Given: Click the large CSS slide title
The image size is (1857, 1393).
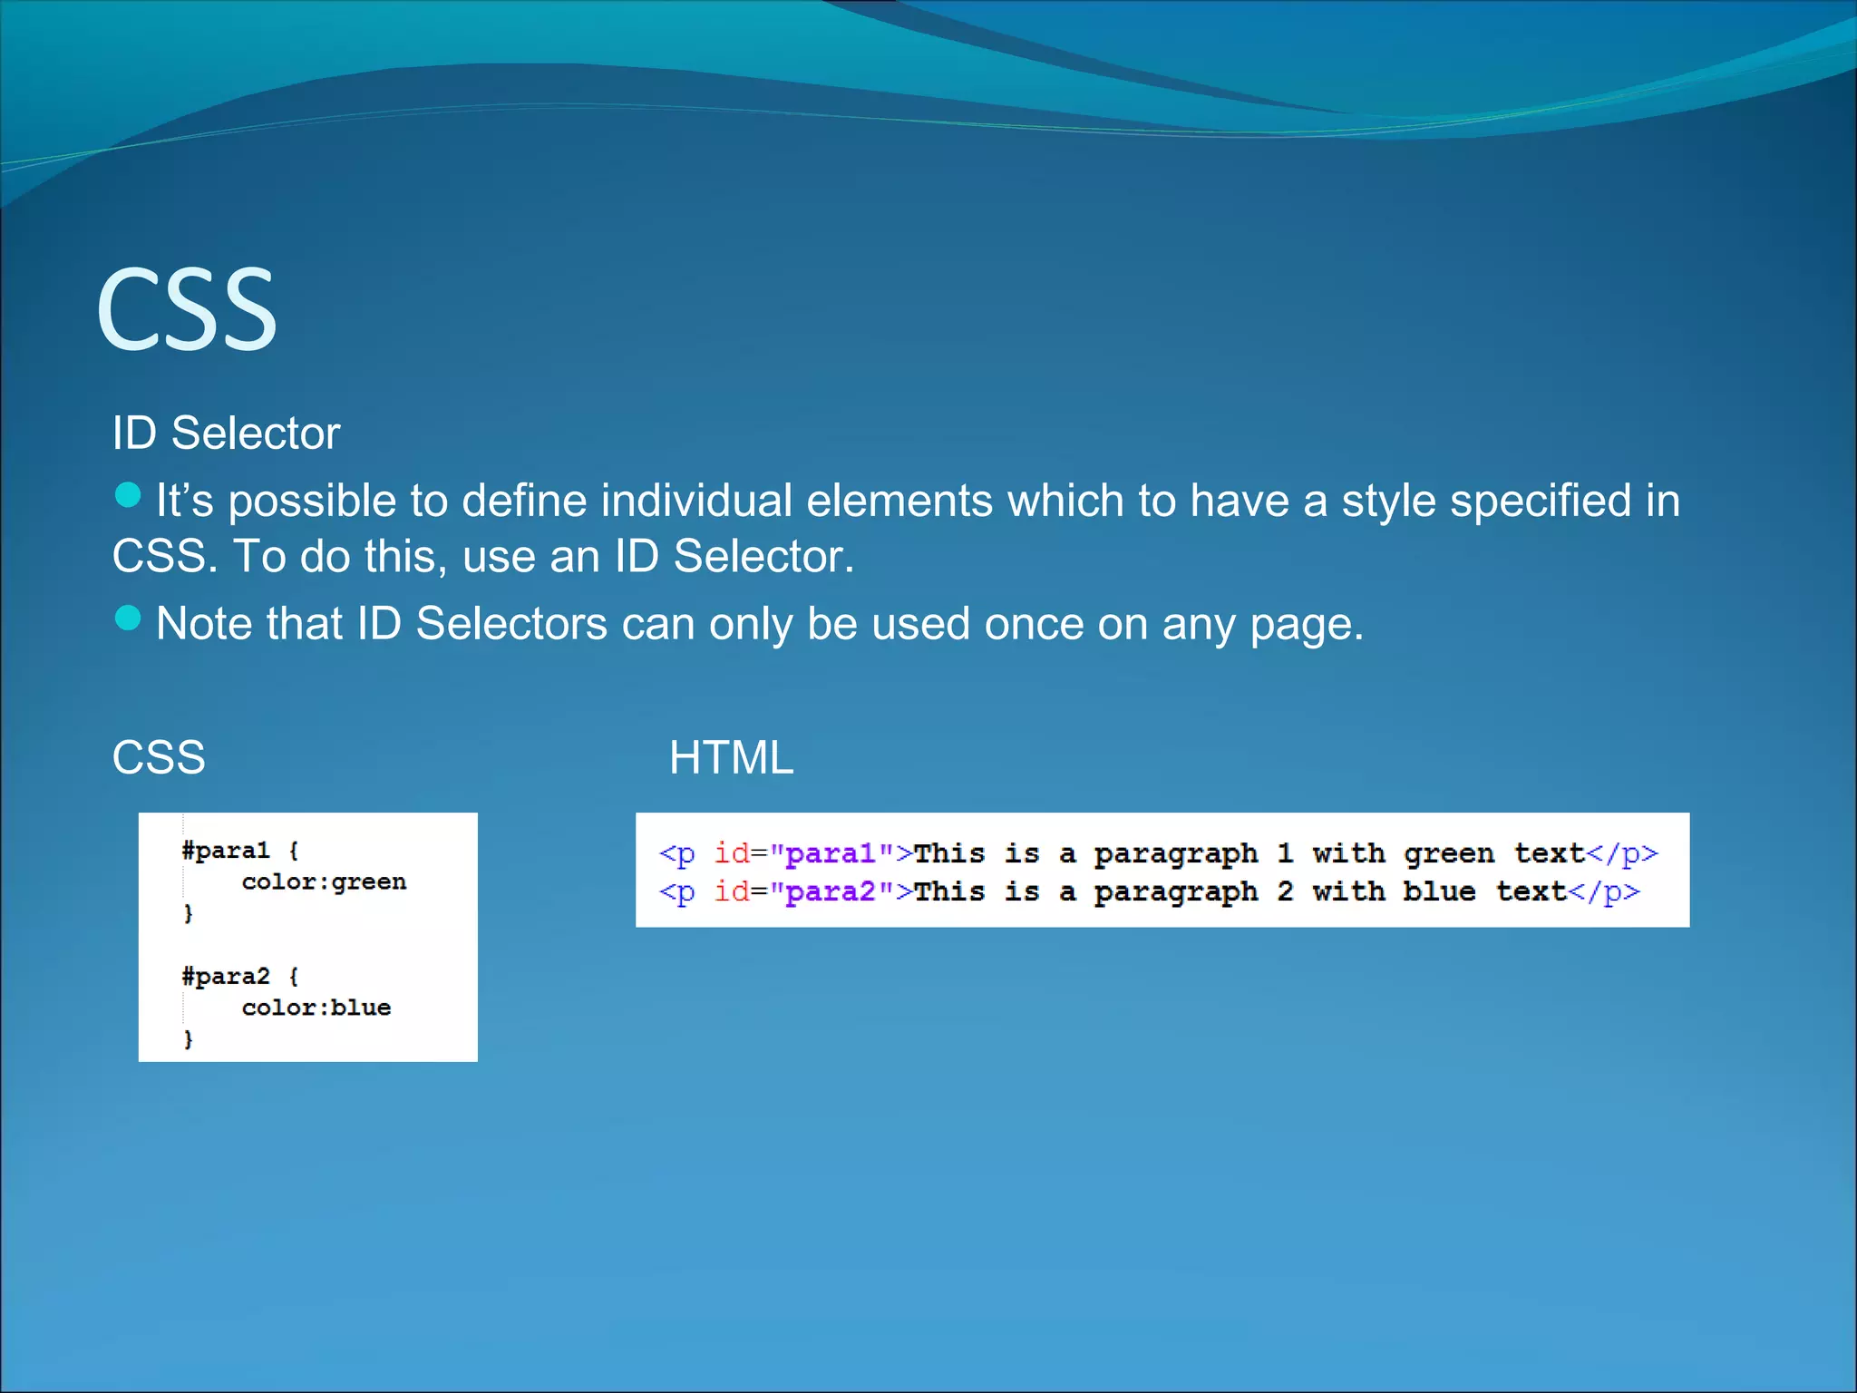Looking at the screenshot, I should tap(187, 311).
